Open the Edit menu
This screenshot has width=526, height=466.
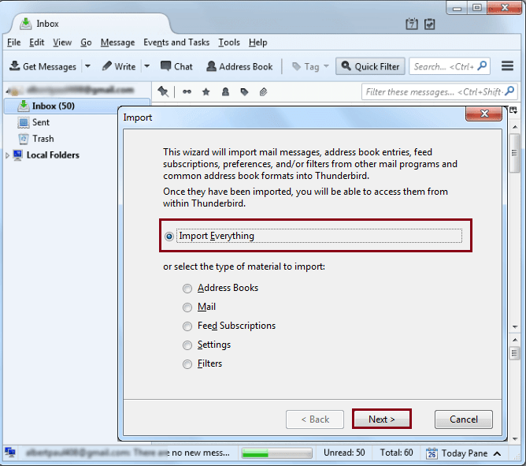pyautogui.click(x=36, y=43)
